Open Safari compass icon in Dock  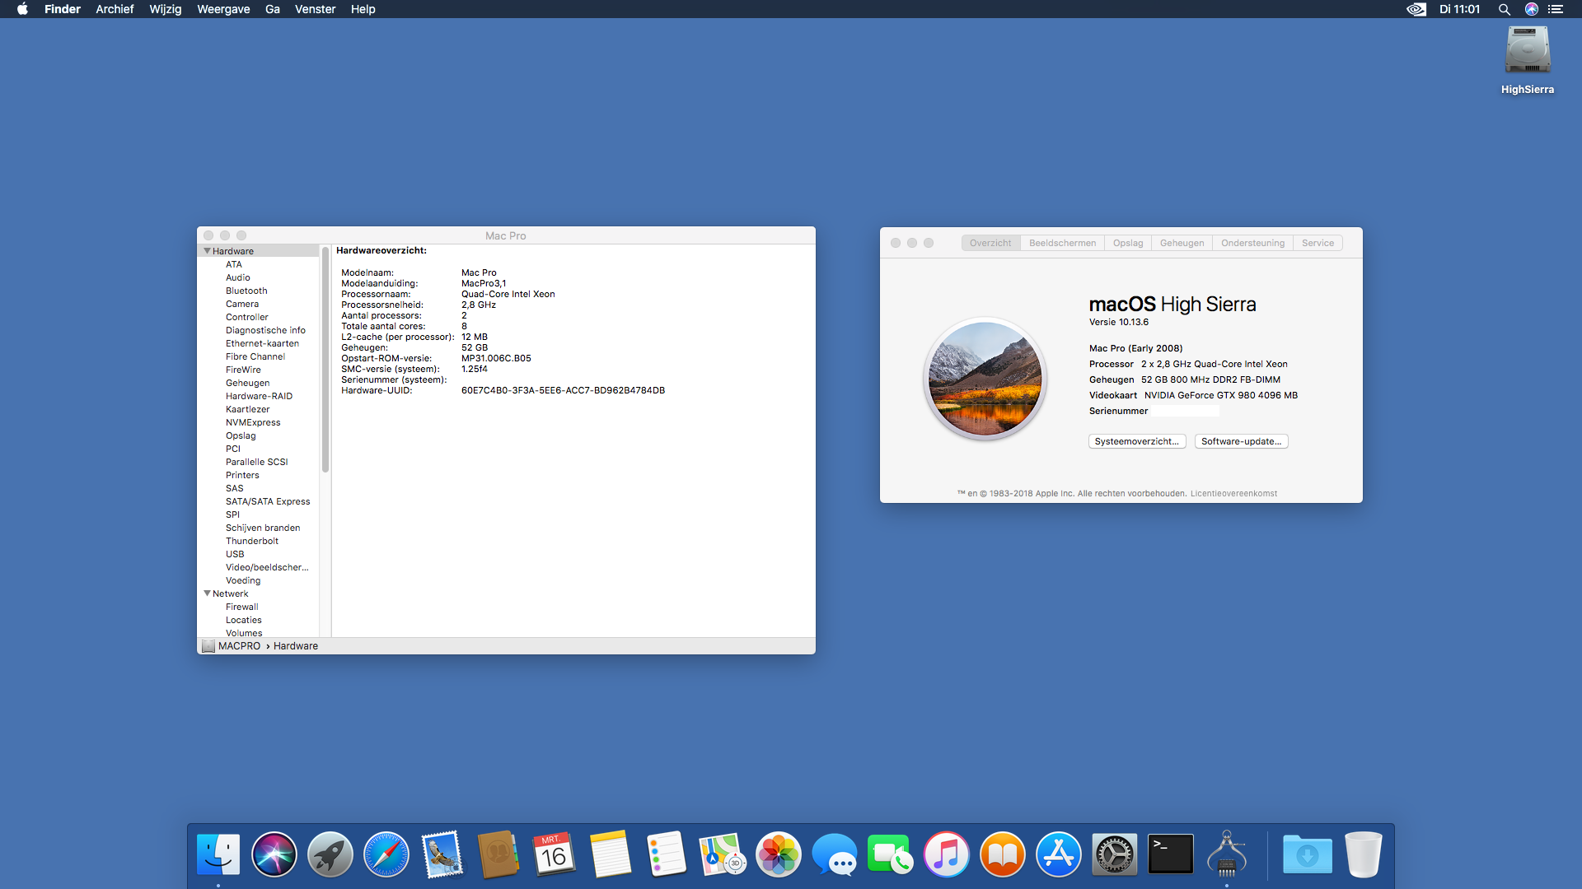tap(386, 854)
